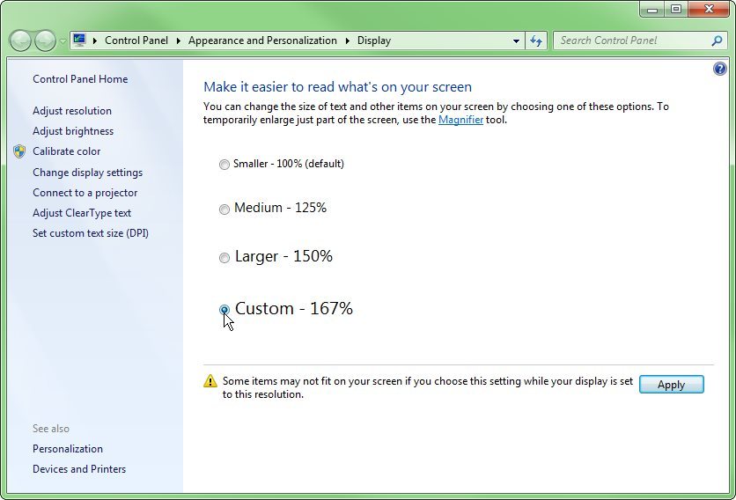Screen dimensions: 736x500
Task: Click the computer icon in address bar
Action: coord(79,40)
